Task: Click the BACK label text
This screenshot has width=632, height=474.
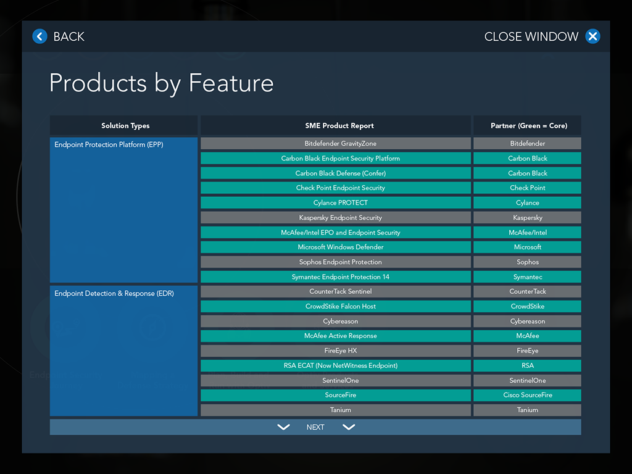Action: pyautogui.click(x=69, y=36)
